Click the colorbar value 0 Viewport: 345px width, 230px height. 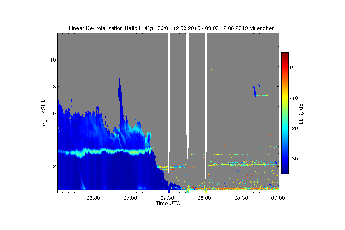coord(292,68)
